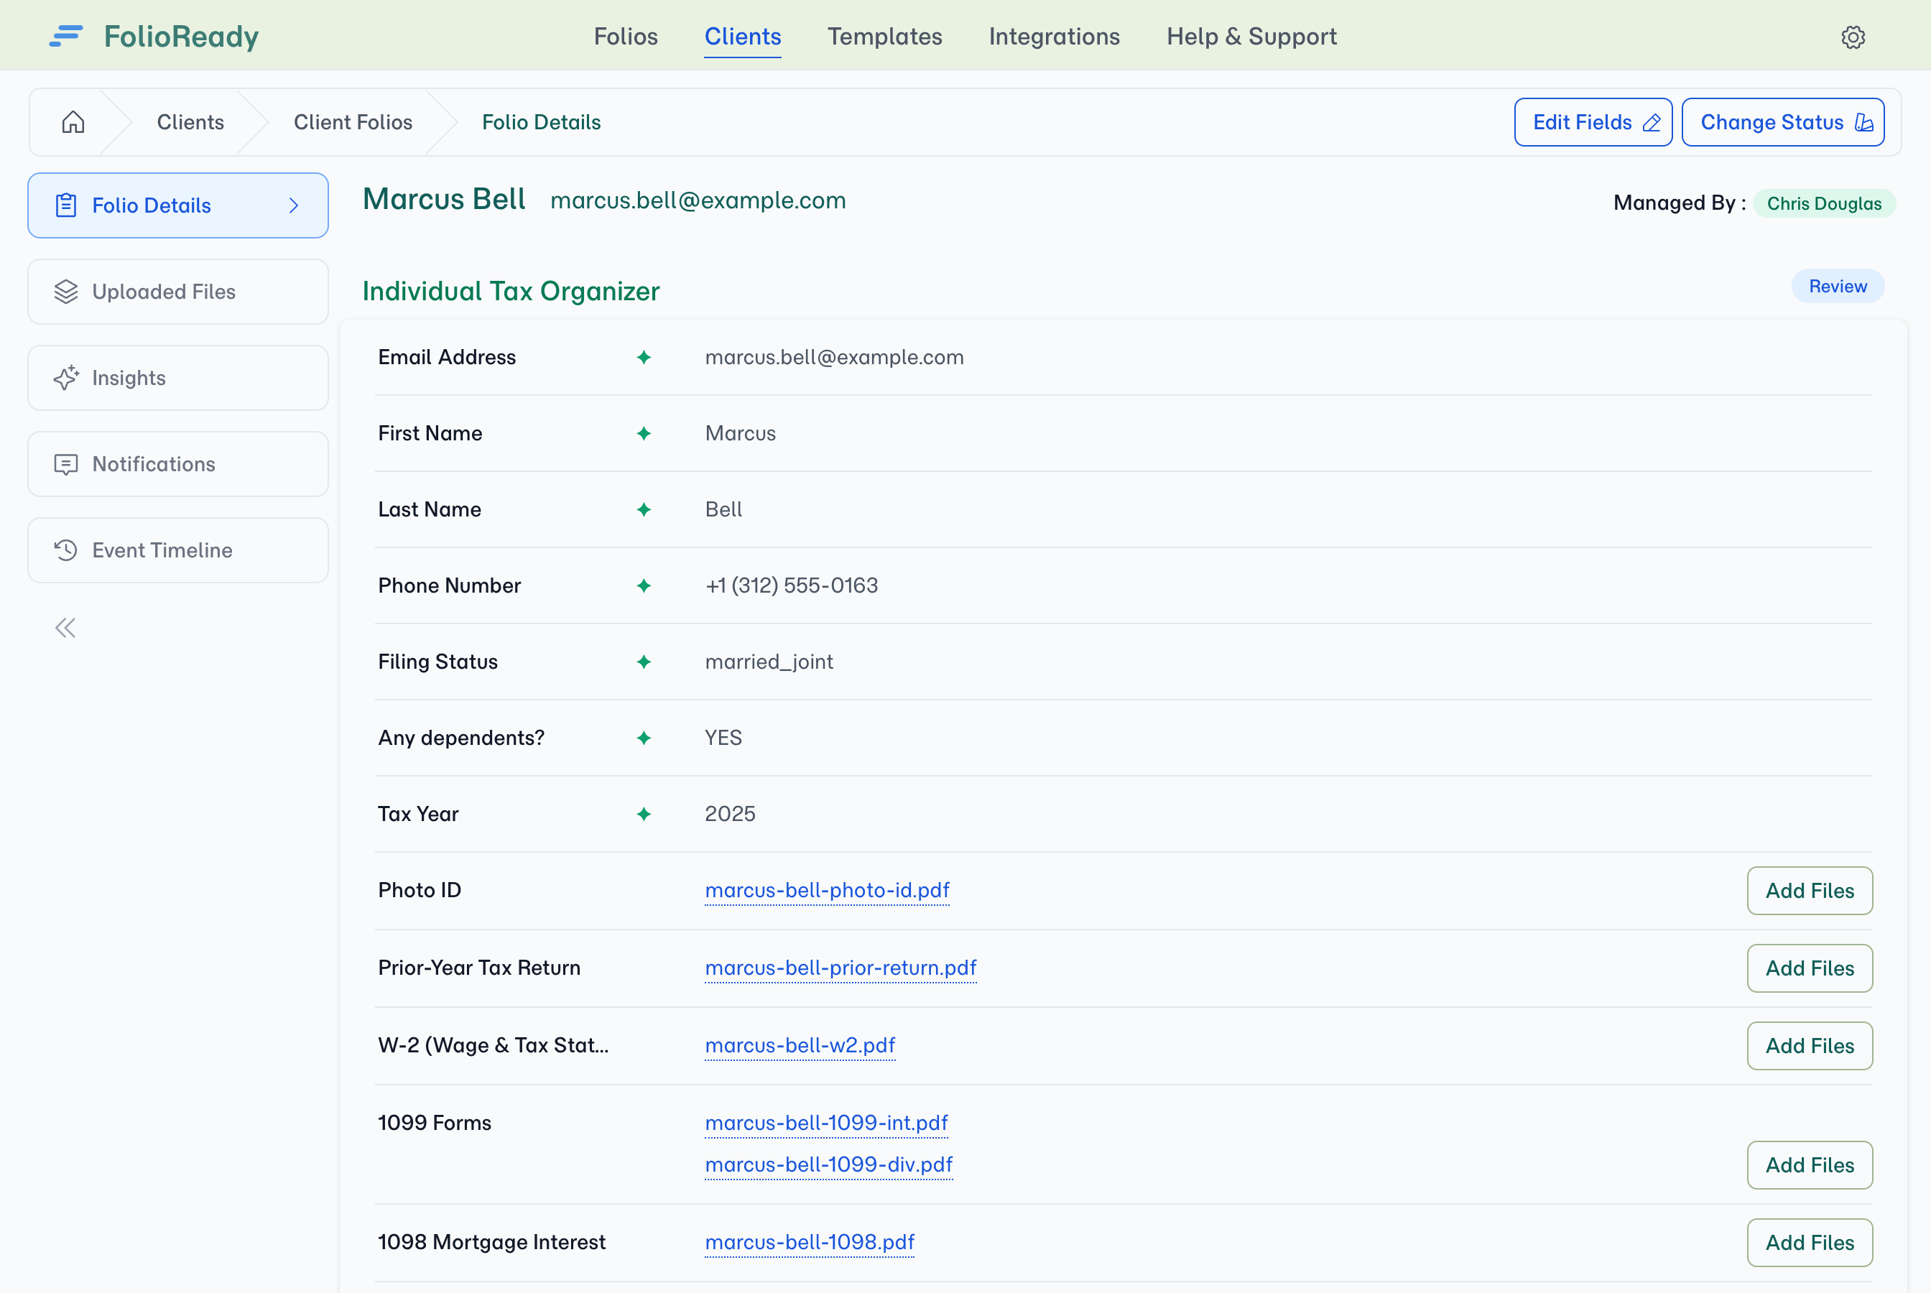Go to home via breadcrumb house icon

[x=73, y=122]
